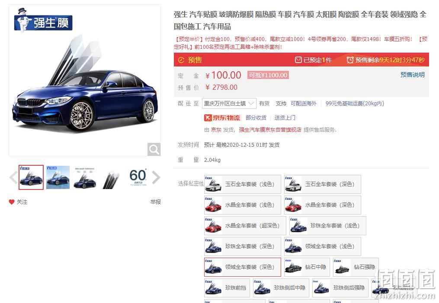This screenshot has width=439, height=303.
Task: Open the 重庆万州区白土镇 delivery dropdown
Action: (229, 104)
